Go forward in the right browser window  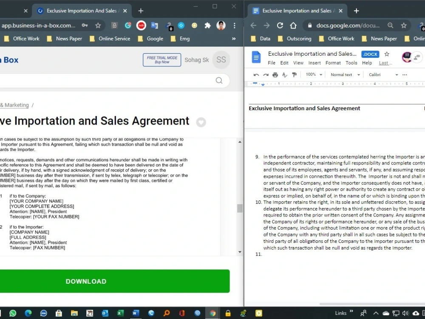coord(267,26)
